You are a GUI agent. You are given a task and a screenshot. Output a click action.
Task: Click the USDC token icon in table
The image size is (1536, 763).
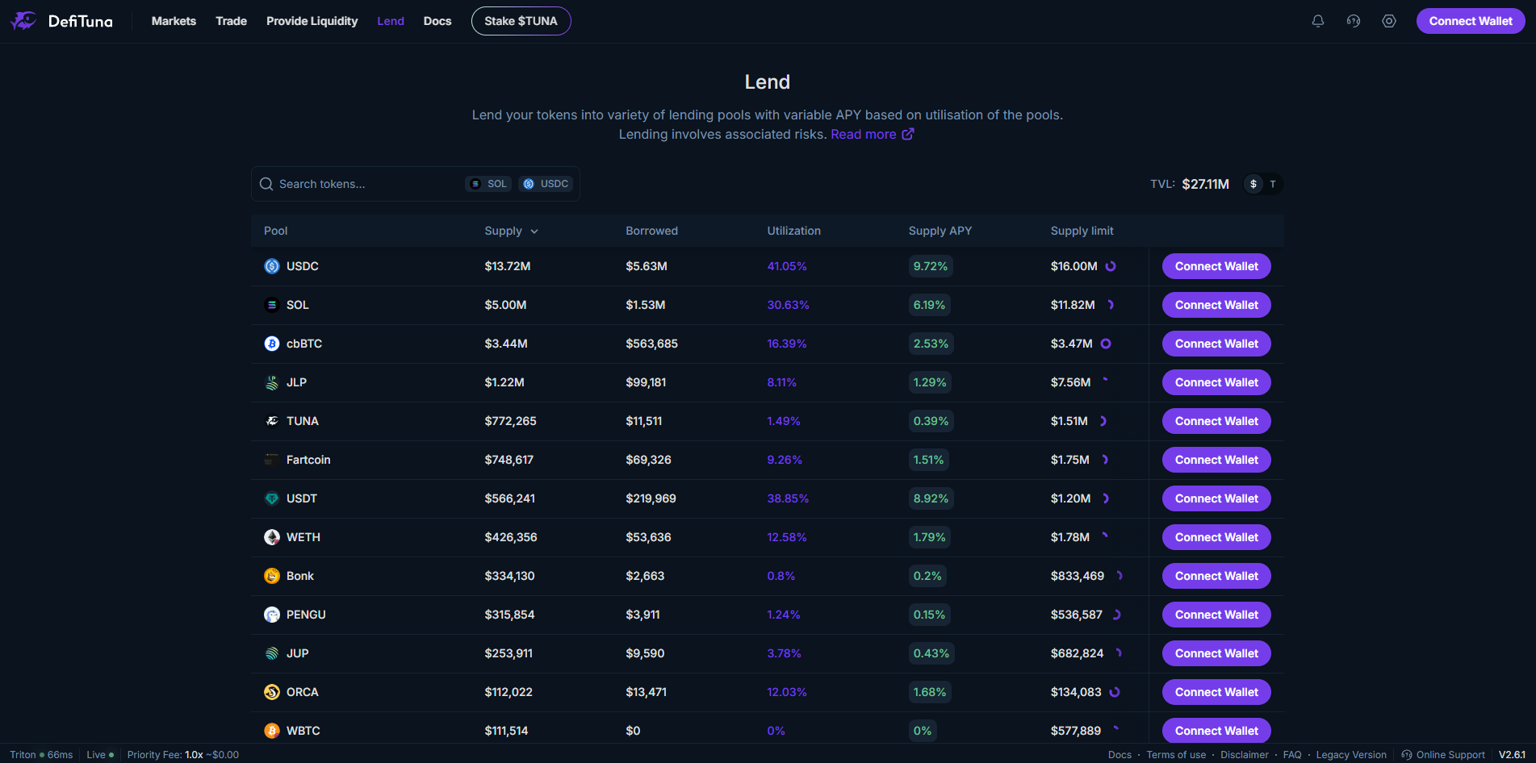[x=272, y=266]
